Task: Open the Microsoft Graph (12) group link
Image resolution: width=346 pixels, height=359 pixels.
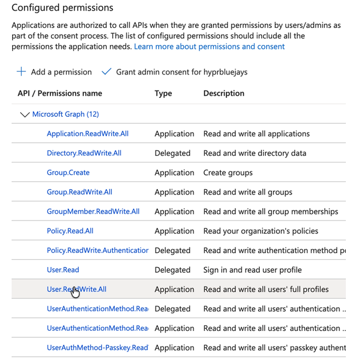Action: pyautogui.click(x=65, y=114)
